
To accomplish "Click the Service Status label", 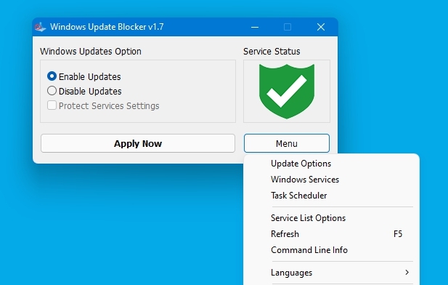I will (x=272, y=52).
